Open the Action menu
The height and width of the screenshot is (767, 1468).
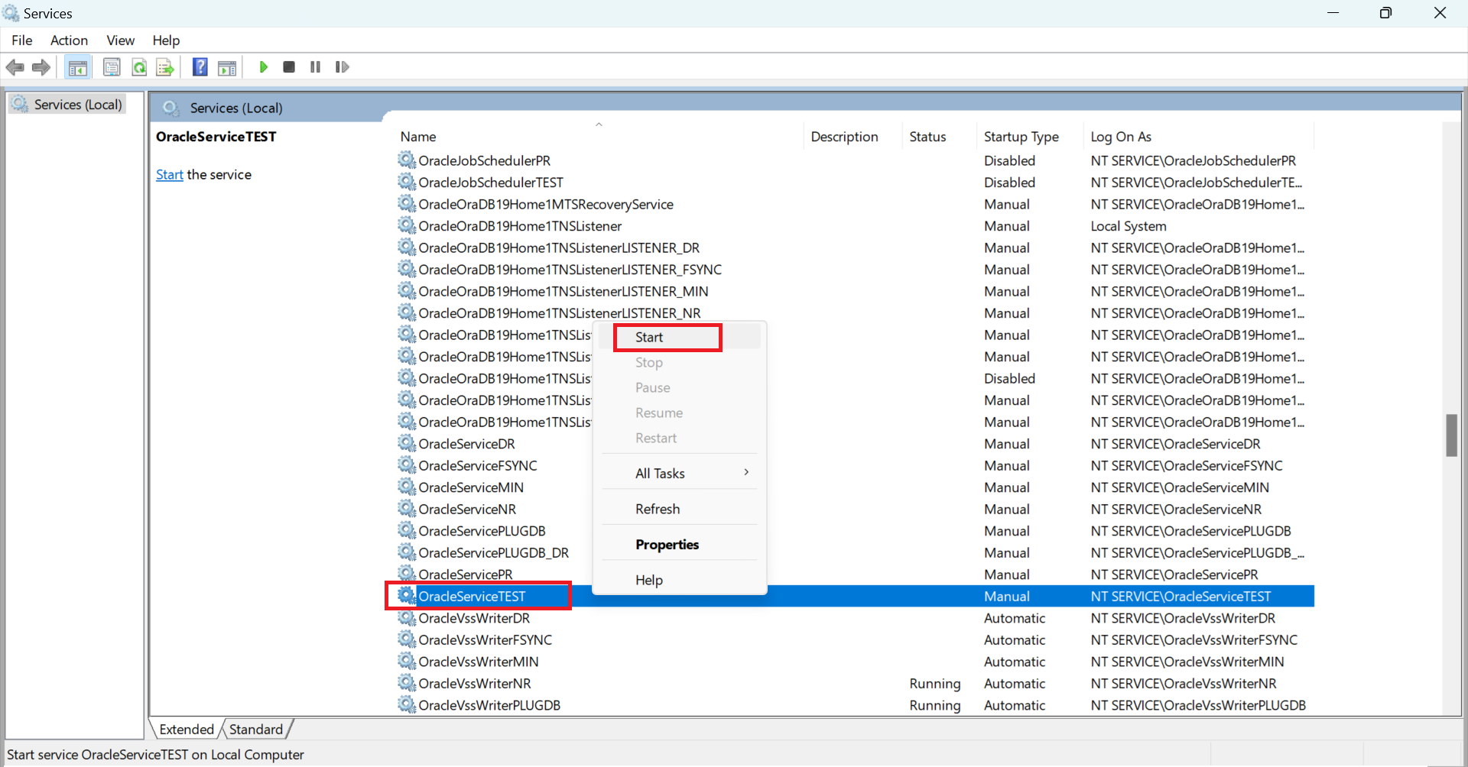[69, 40]
